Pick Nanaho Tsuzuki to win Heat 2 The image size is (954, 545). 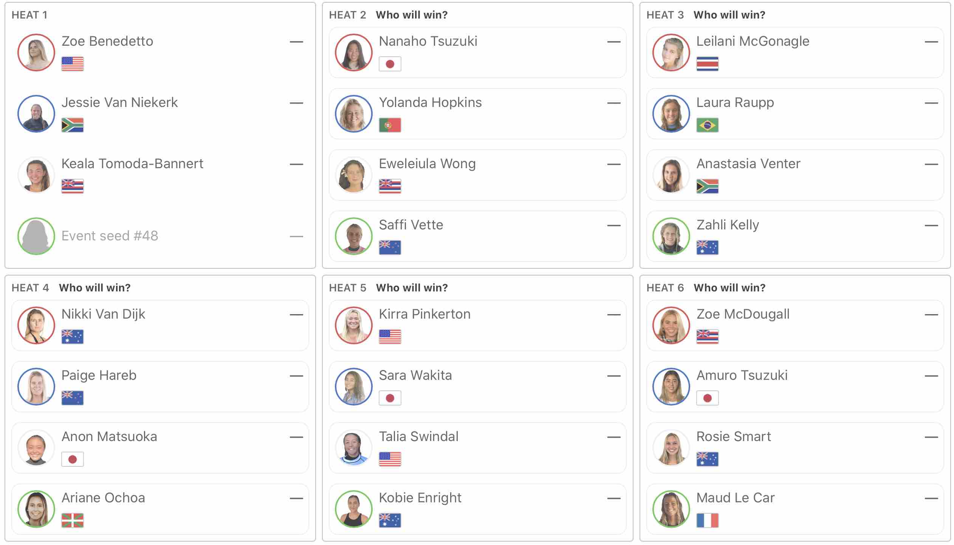(477, 53)
